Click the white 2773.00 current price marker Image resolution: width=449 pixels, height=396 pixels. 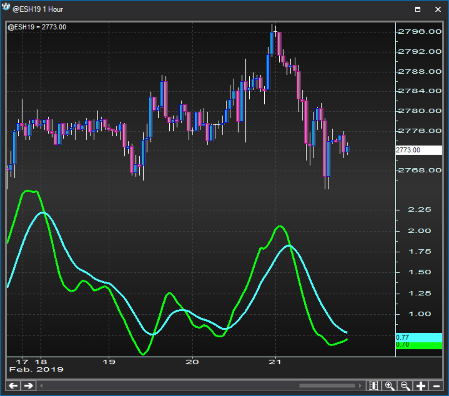(x=419, y=150)
